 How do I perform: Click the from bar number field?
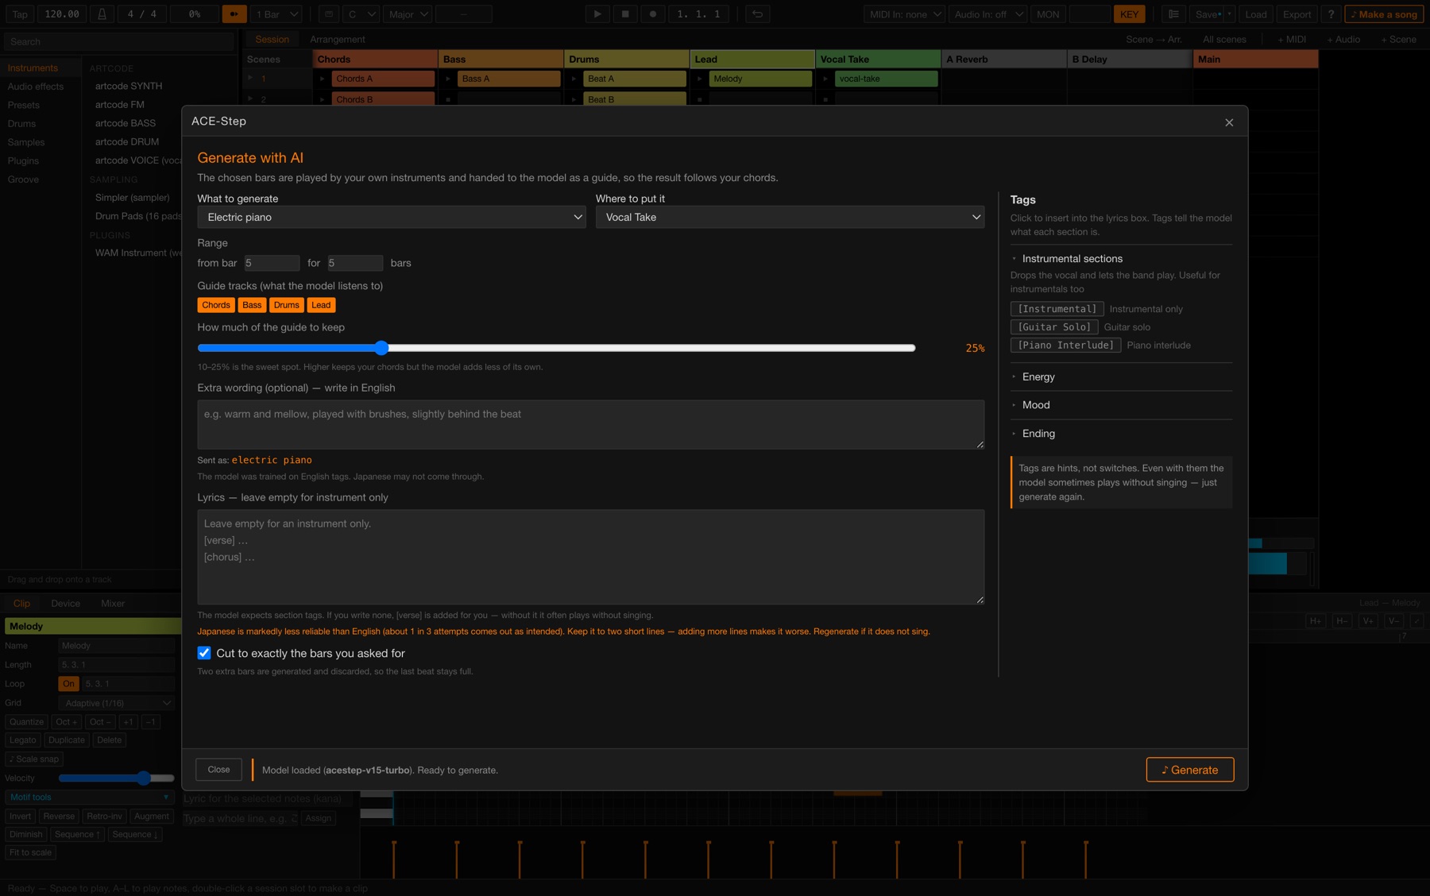(x=272, y=263)
